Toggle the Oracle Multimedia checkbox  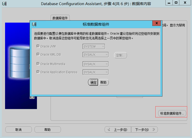click(x=38, y=64)
